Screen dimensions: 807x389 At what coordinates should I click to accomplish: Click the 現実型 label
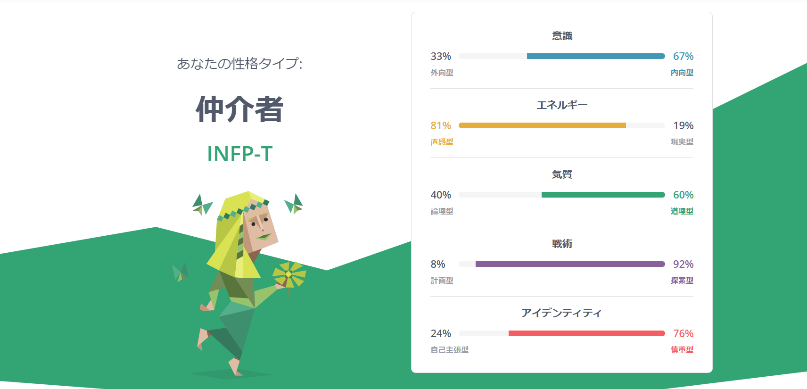click(x=682, y=142)
